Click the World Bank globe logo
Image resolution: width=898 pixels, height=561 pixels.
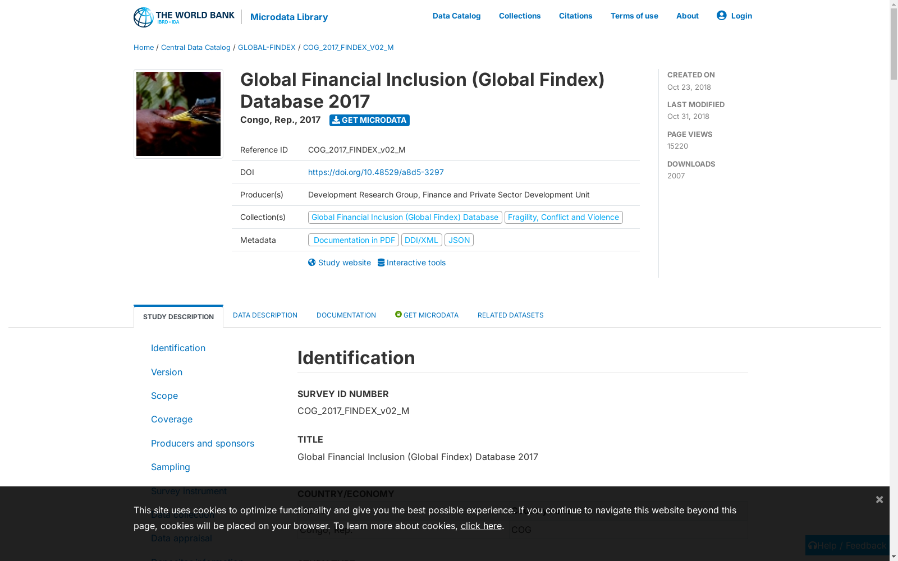(144, 17)
